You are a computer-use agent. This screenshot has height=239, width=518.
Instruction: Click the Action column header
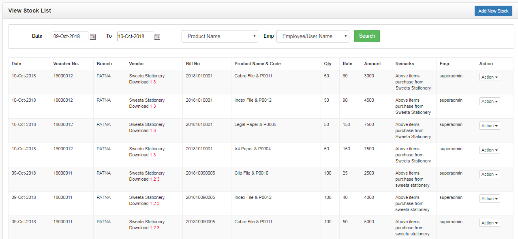[486, 64]
